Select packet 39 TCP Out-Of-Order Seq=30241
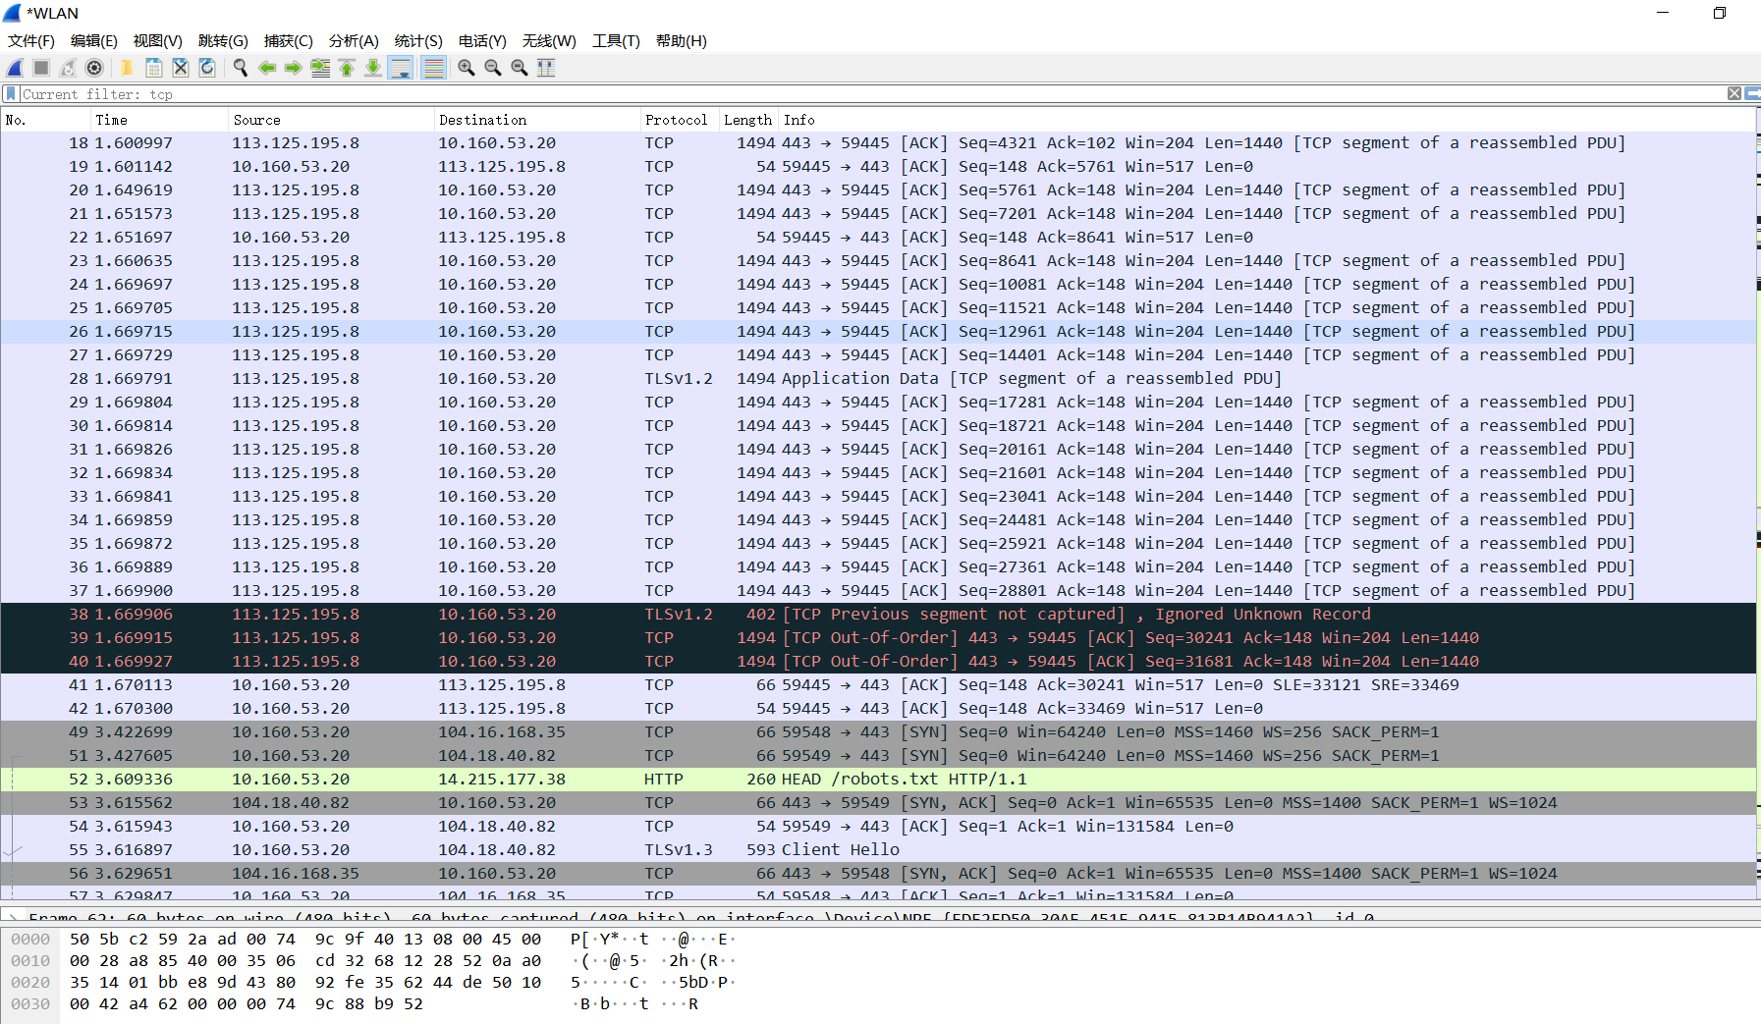Screen dimensions: 1761x1024 (x=878, y=638)
